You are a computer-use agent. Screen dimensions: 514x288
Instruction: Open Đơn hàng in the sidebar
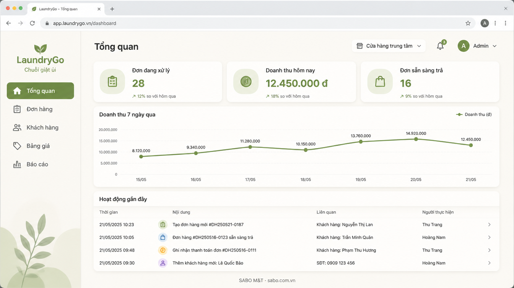[x=40, y=109]
